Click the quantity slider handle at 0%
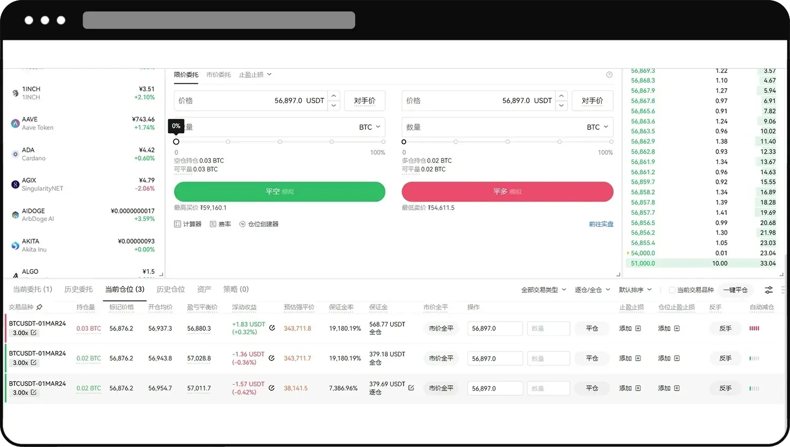The height and width of the screenshot is (447, 790). click(176, 141)
